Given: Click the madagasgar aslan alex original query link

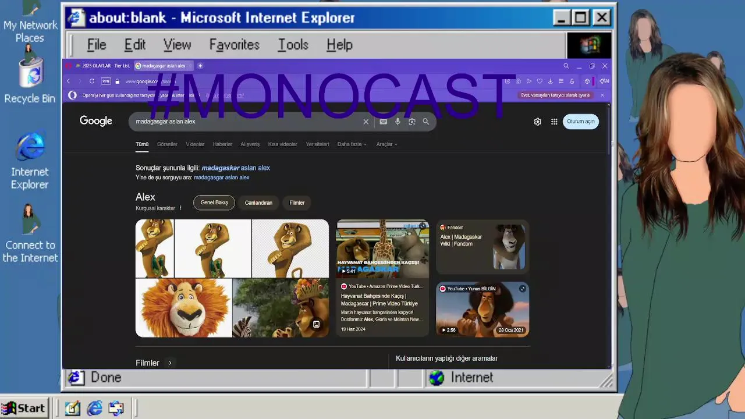Looking at the screenshot, I should click(x=221, y=177).
